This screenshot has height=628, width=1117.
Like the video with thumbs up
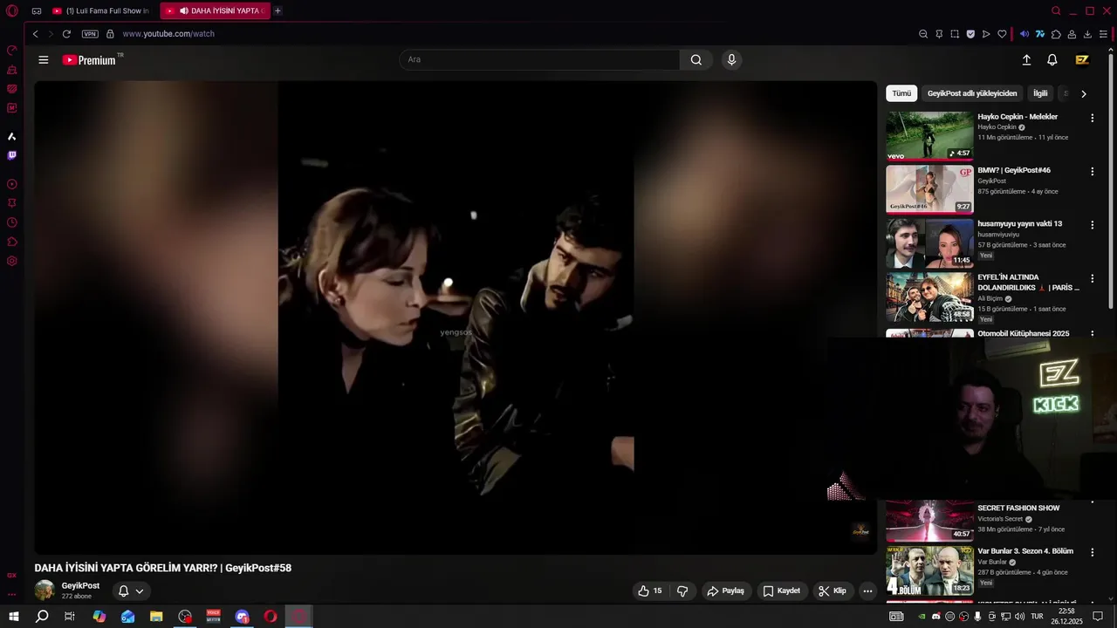coord(649,590)
